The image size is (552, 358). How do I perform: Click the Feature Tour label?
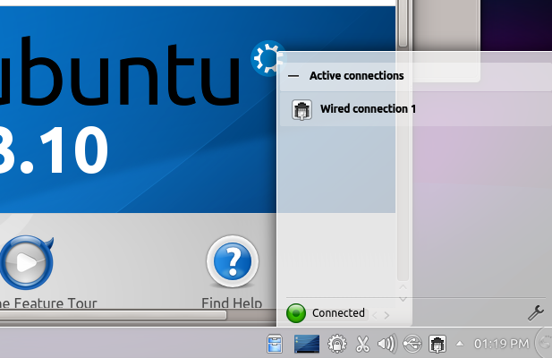tap(48, 303)
